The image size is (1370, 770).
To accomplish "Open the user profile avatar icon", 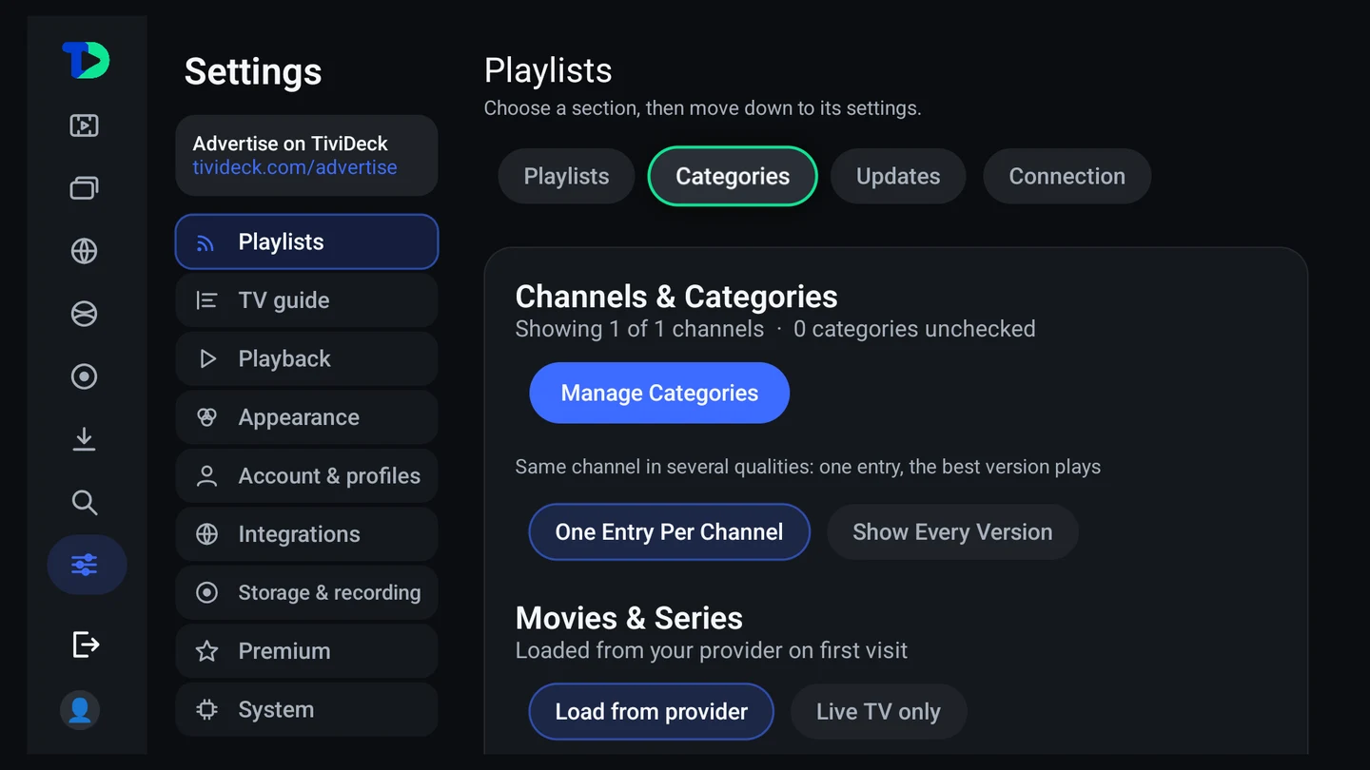I will pos(80,710).
